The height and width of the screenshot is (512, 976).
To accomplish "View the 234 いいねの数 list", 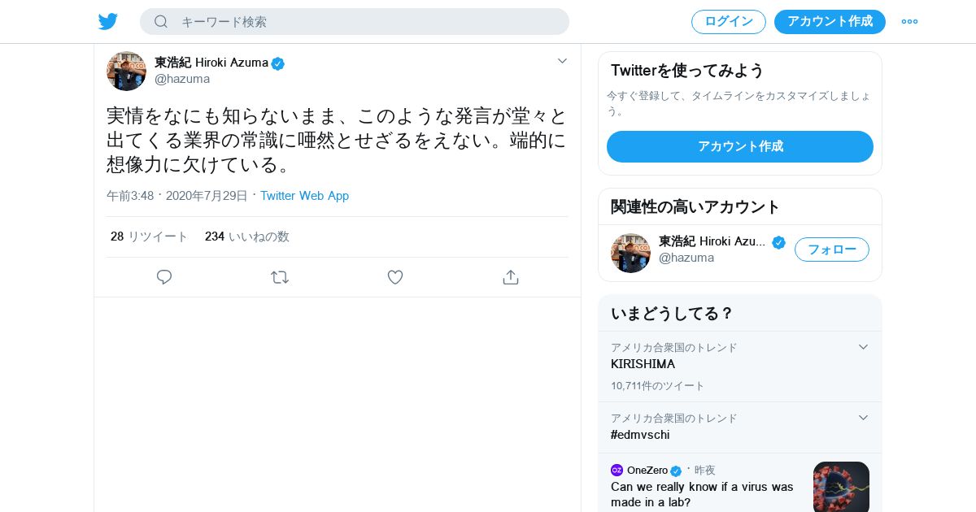I will [x=247, y=236].
